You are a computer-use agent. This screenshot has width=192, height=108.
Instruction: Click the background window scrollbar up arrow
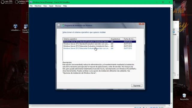[178, 37]
